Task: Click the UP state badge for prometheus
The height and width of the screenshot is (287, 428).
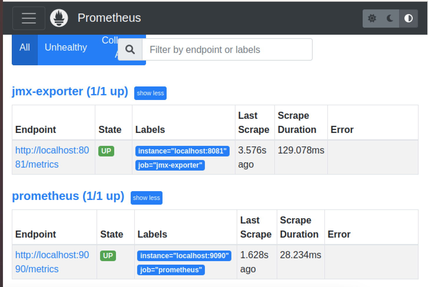Action: click(x=108, y=256)
